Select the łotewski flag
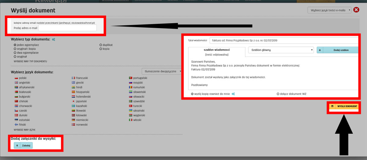 73,115
